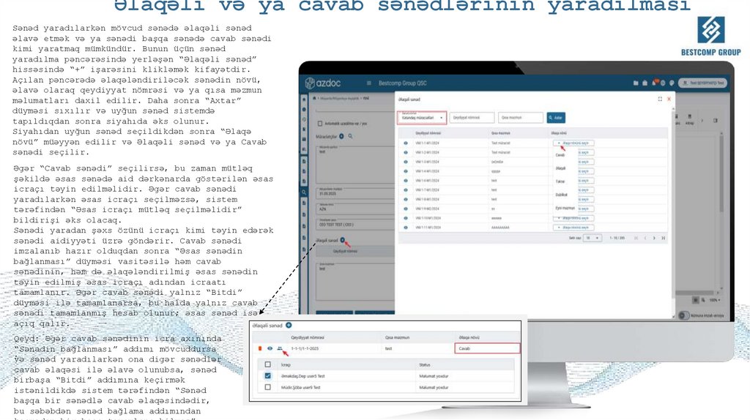This screenshot has width=750, height=420.
Task: Click 'Qeydiyyat nömrəsi' column header in dialog
Action: tap(428, 133)
